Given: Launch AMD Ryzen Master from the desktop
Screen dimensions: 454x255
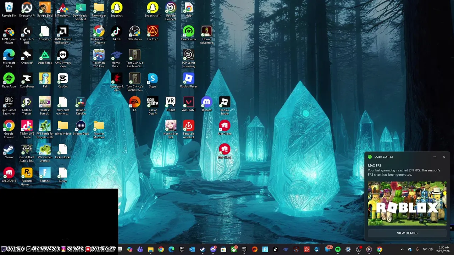Looking at the screenshot, I should pyautogui.click(x=9, y=35).
